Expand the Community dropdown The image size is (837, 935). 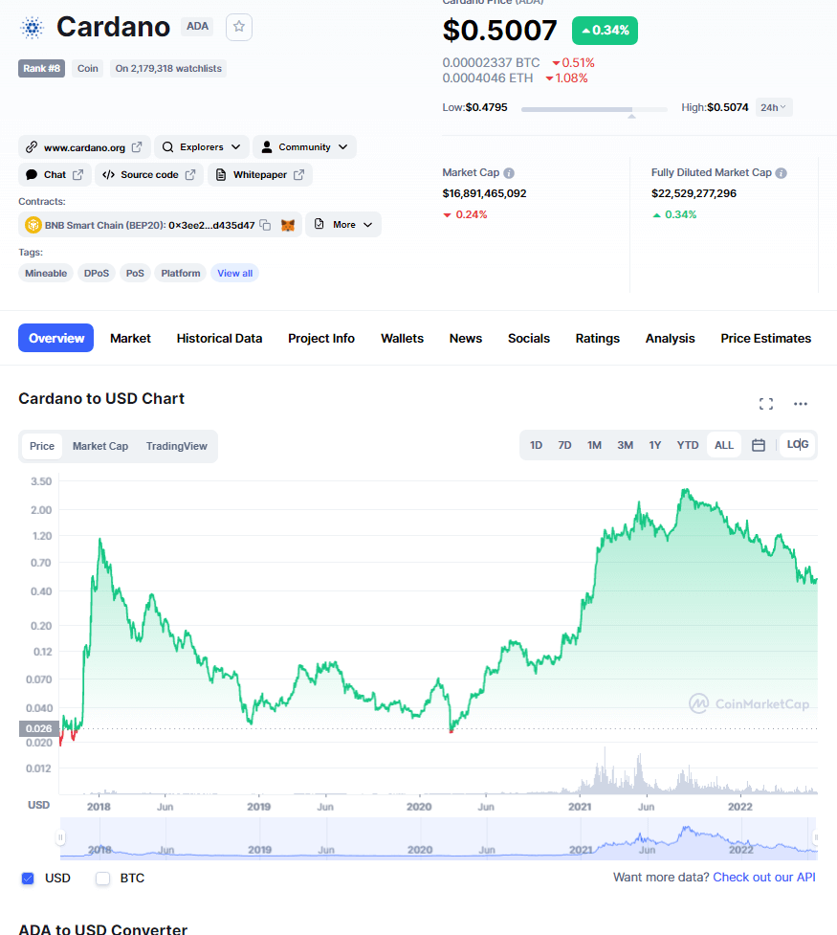pyautogui.click(x=304, y=146)
